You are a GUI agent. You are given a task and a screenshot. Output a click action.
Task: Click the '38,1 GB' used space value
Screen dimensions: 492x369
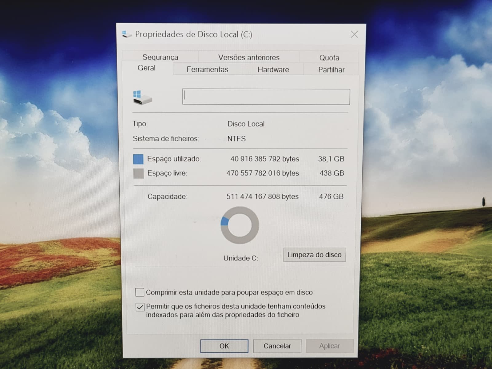click(x=331, y=159)
